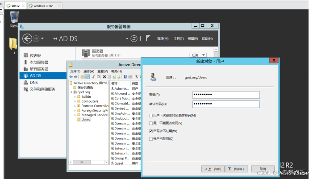Image resolution: width=309 pixels, height=179 pixels.
Task: Expand the Domain Controllers folder
Action: click(75, 106)
